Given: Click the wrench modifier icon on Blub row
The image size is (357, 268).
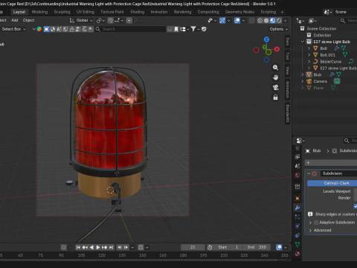Looking at the screenshot, I should (332, 74).
